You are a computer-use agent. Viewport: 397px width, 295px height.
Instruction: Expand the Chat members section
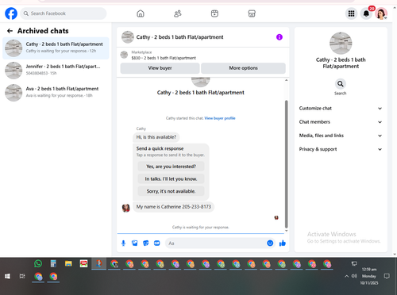(341, 122)
